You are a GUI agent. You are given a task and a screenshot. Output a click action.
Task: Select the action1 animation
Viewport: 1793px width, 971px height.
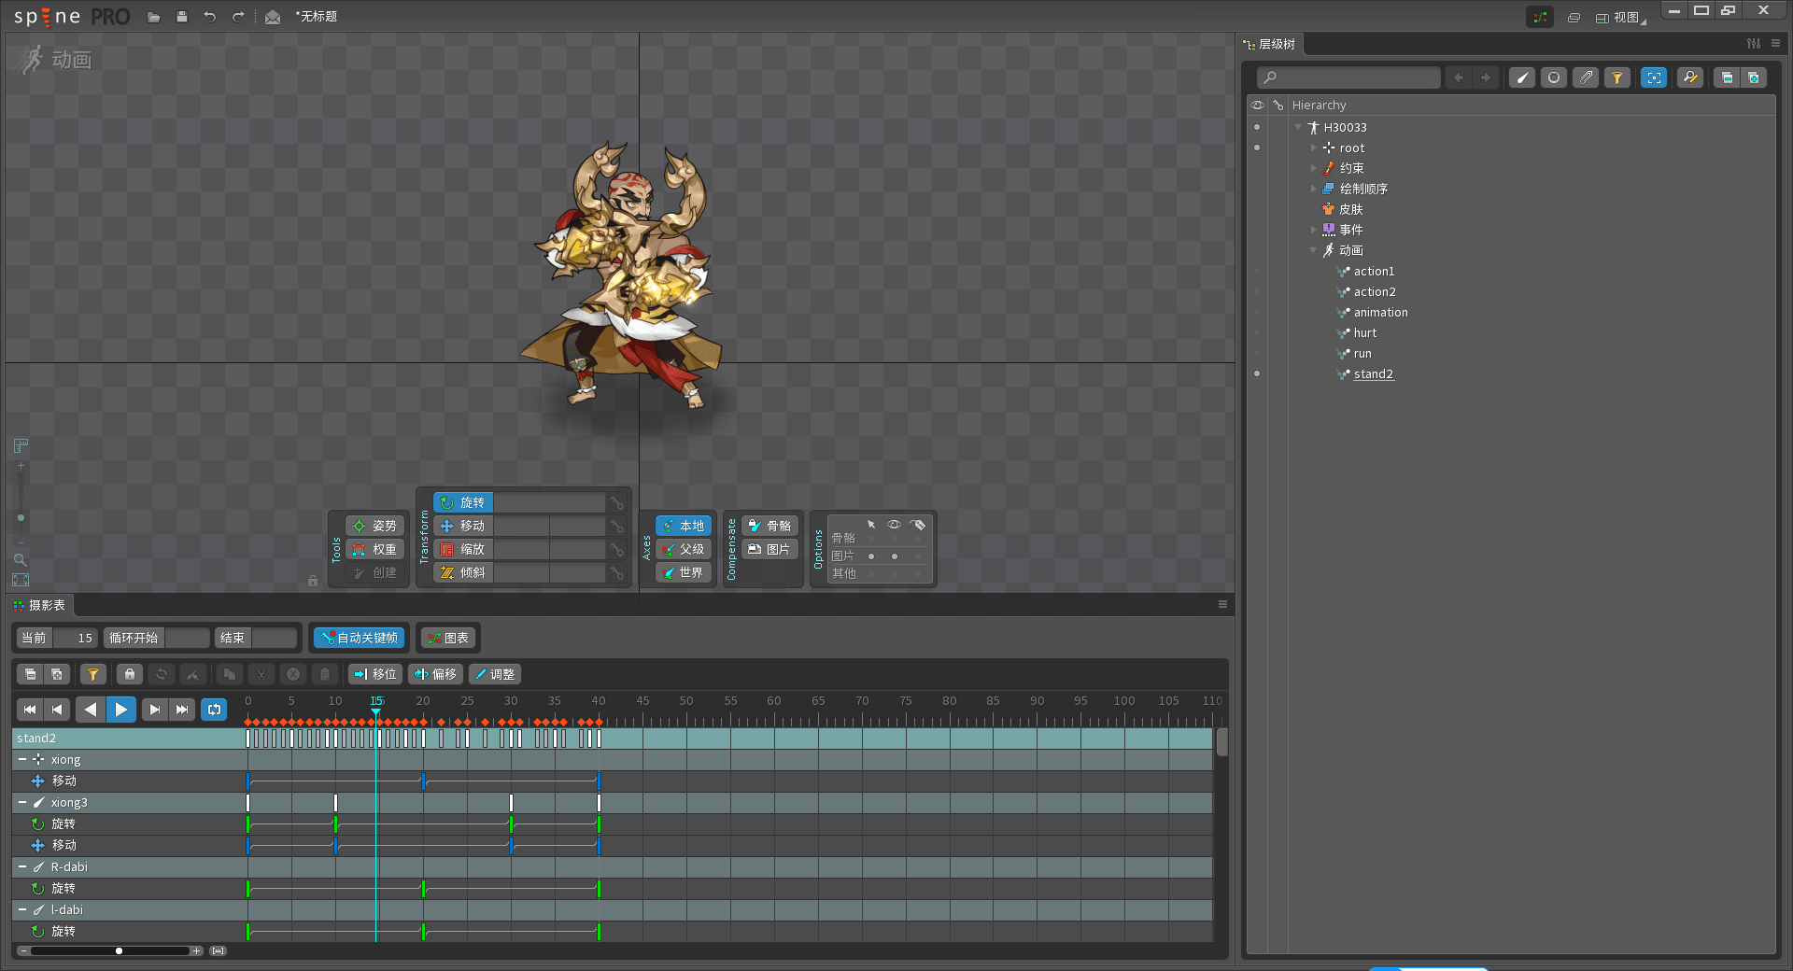pos(1374,271)
